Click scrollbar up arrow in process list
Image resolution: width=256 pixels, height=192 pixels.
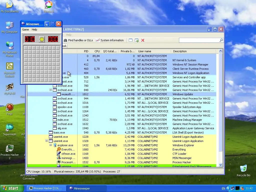(220, 51)
